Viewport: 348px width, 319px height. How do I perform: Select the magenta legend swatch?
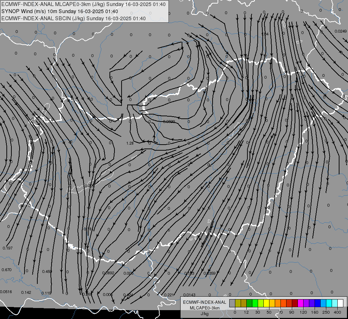tap(301, 303)
